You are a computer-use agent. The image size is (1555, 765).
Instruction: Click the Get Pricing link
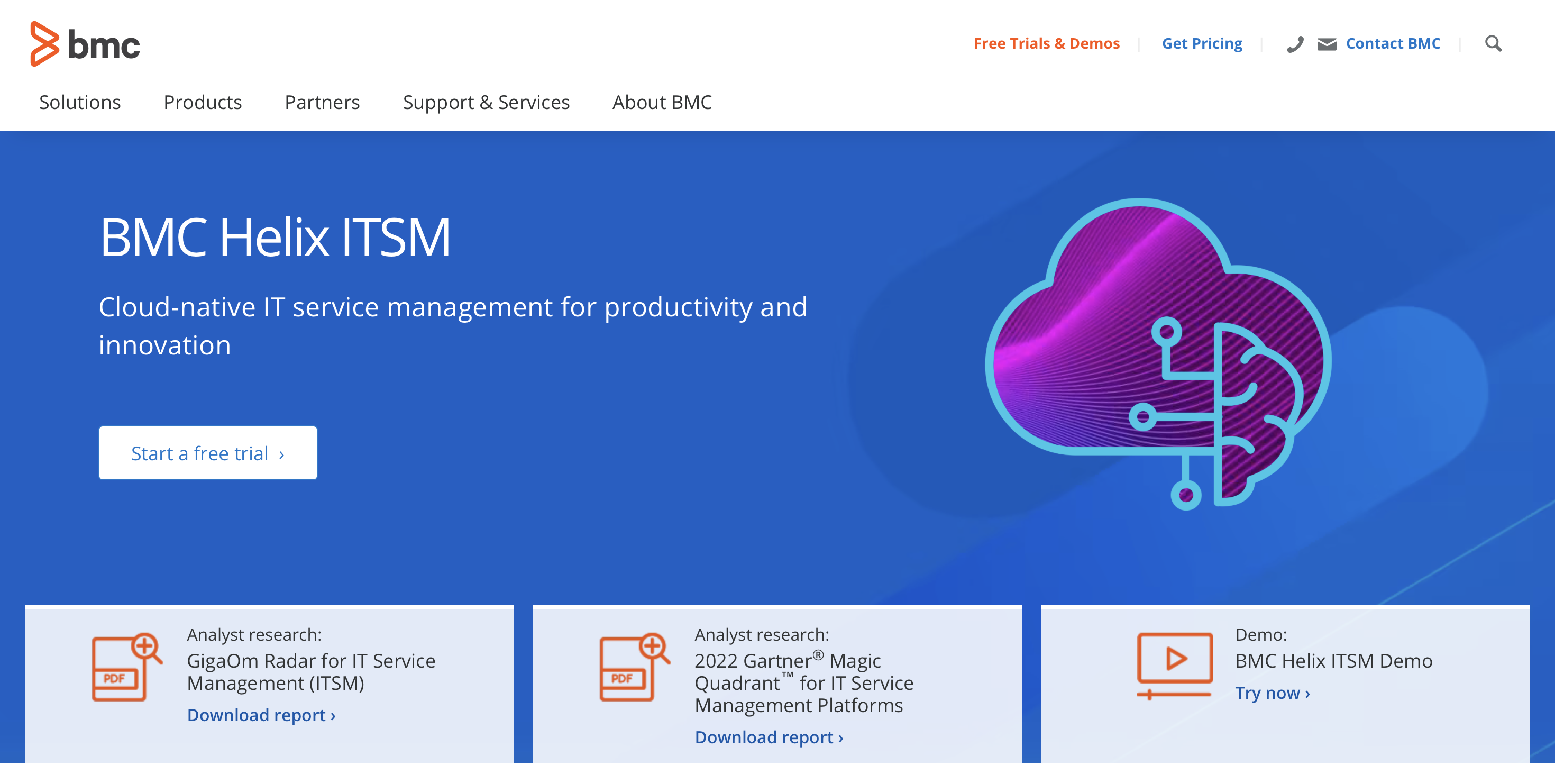1202,43
